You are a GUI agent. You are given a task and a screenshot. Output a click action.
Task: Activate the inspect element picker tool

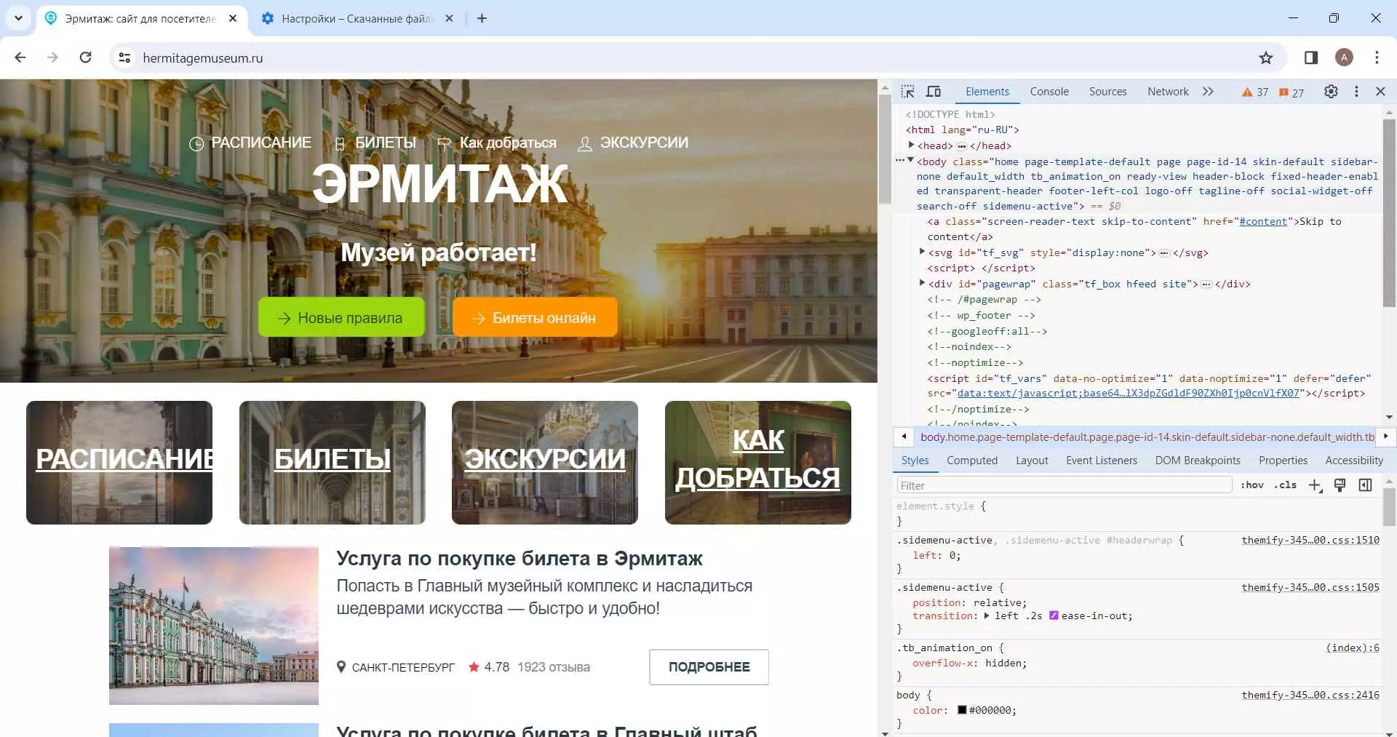click(907, 92)
